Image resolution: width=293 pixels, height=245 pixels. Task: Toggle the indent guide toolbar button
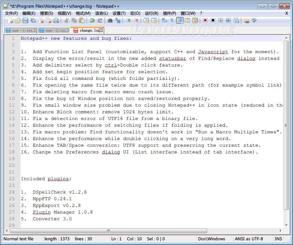pos(180,20)
